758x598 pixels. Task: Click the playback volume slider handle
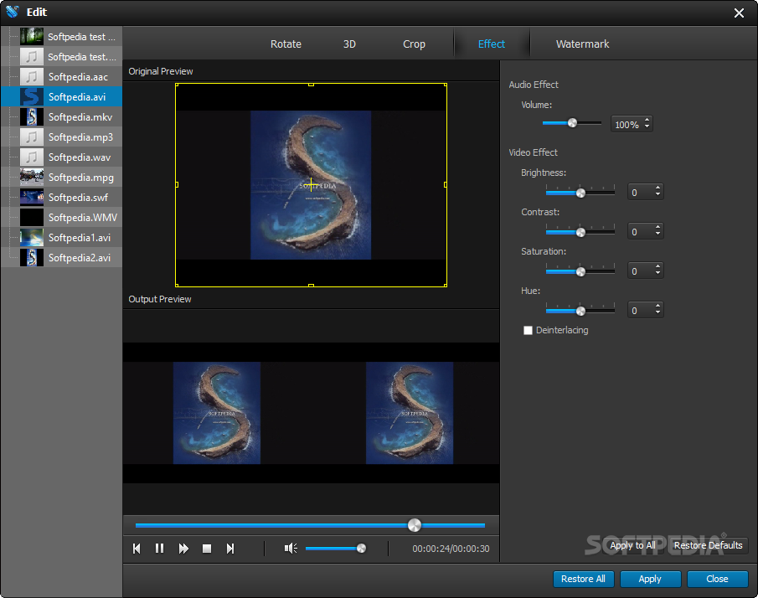361,549
